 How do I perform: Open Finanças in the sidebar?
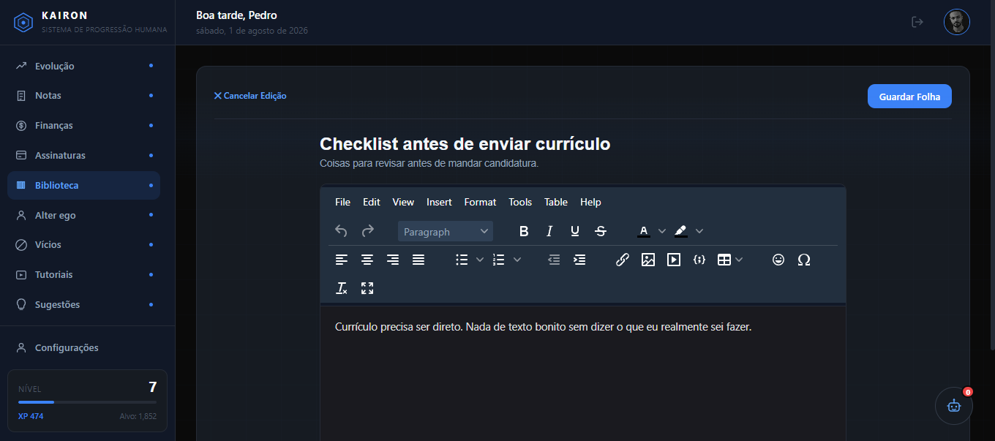click(x=83, y=126)
